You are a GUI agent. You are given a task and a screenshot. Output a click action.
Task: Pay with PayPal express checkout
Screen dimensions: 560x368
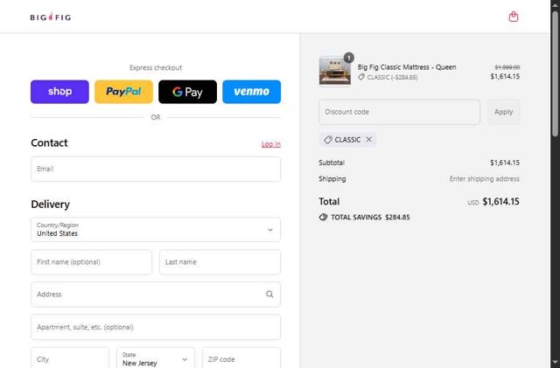123,92
